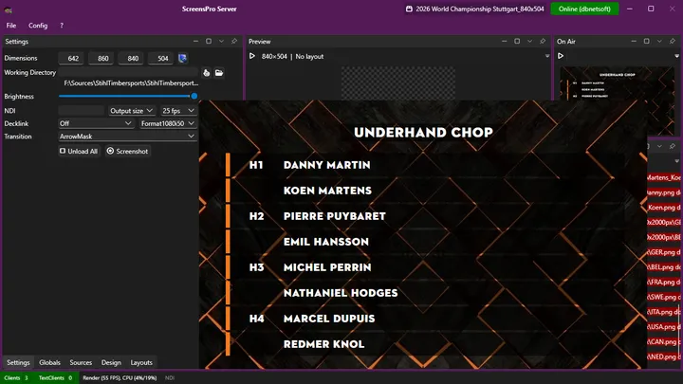Open NDI Output size dropdown
Viewport: 683px width, 384px height.
coord(131,111)
